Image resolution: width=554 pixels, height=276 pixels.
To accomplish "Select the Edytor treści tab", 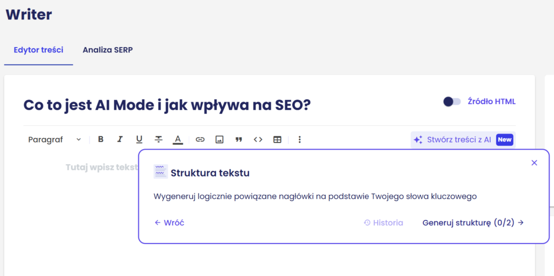I will (x=38, y=50).
